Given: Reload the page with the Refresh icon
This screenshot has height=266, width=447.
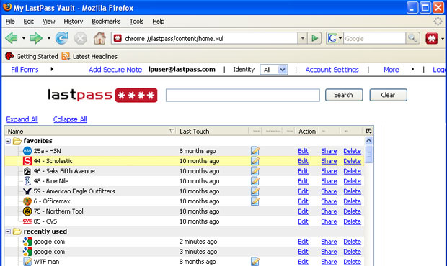Looking at the screenshot, I should (61, 38).
